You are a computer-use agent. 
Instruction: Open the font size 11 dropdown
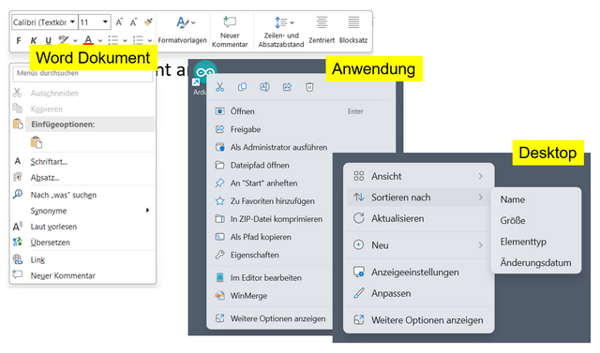pyautogui.click(x=105, y=22)
